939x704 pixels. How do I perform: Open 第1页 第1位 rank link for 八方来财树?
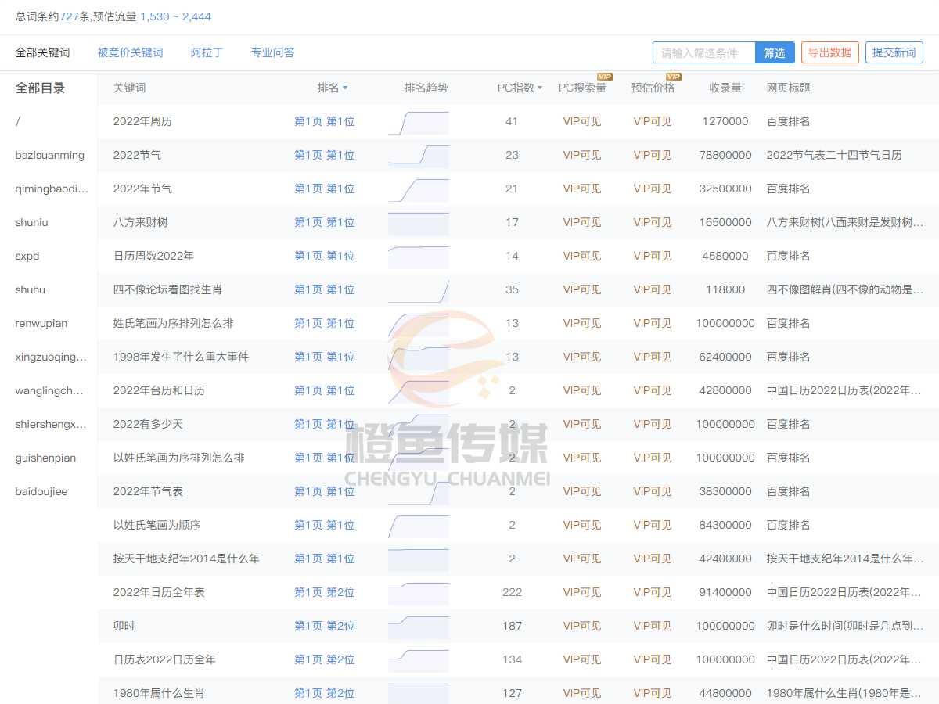(325, 223)
